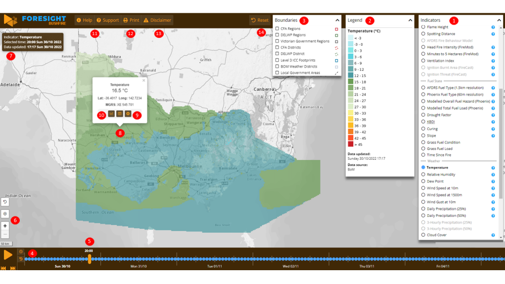Open the table view in the temperature popup

[x=120, y=113]
